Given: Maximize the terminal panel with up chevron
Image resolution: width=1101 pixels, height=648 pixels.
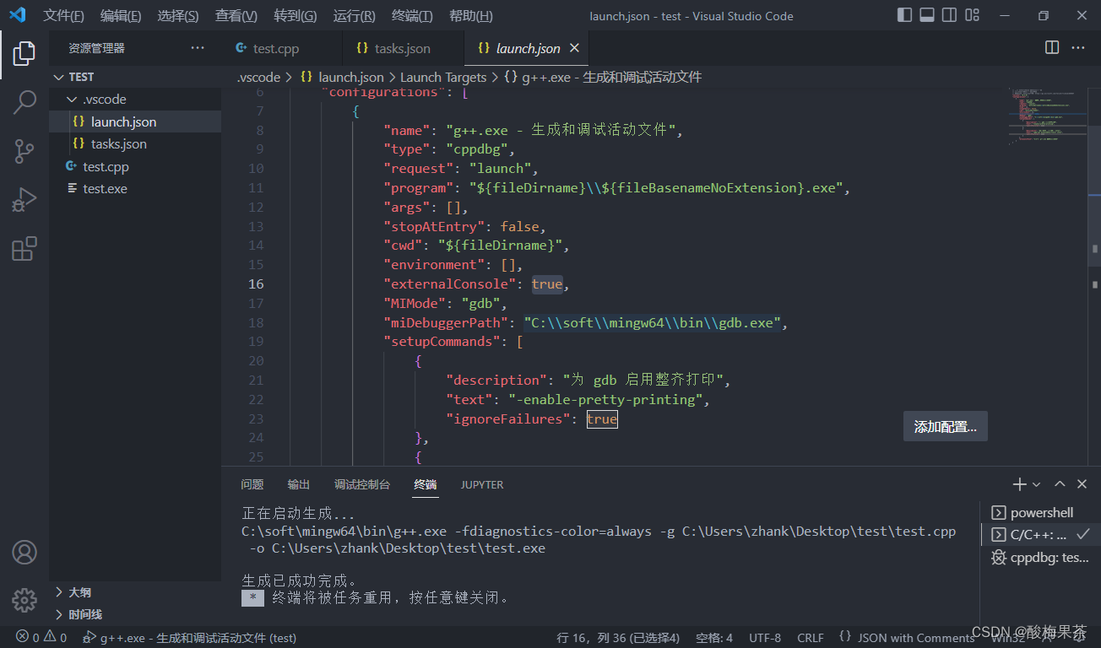Looking at the screenshot, I should [x=1060, y=484].
